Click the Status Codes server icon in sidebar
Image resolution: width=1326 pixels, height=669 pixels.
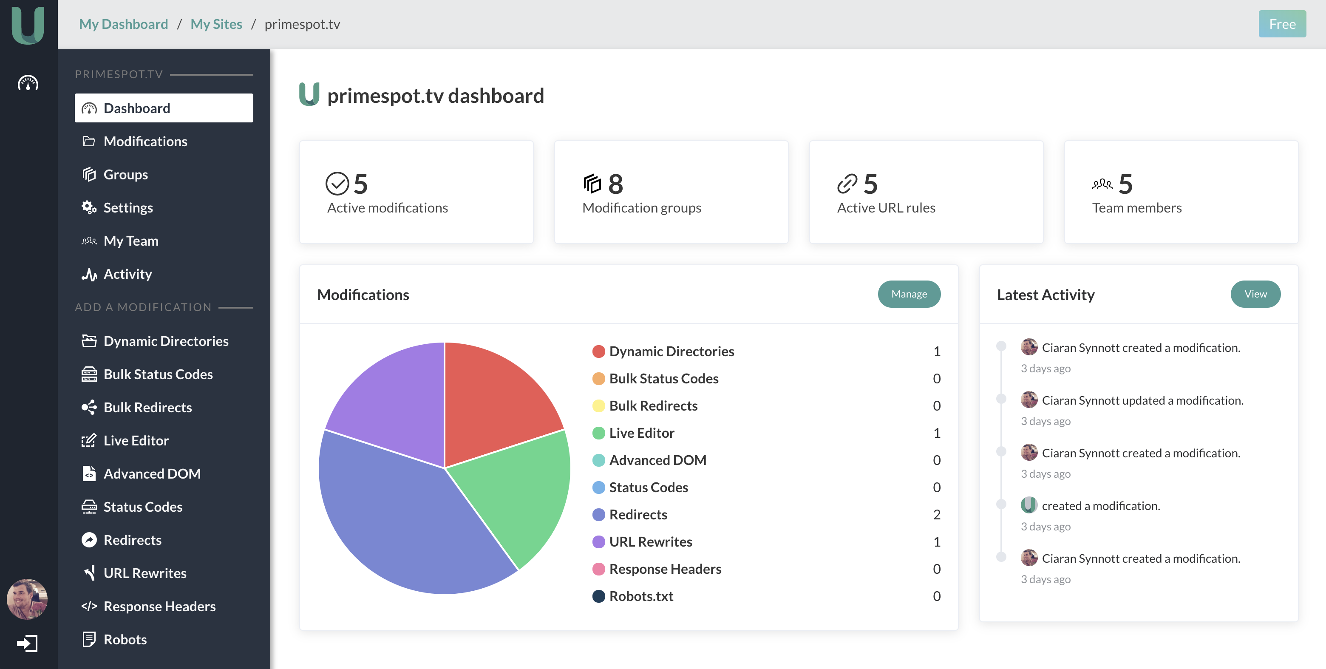(89, 507)
